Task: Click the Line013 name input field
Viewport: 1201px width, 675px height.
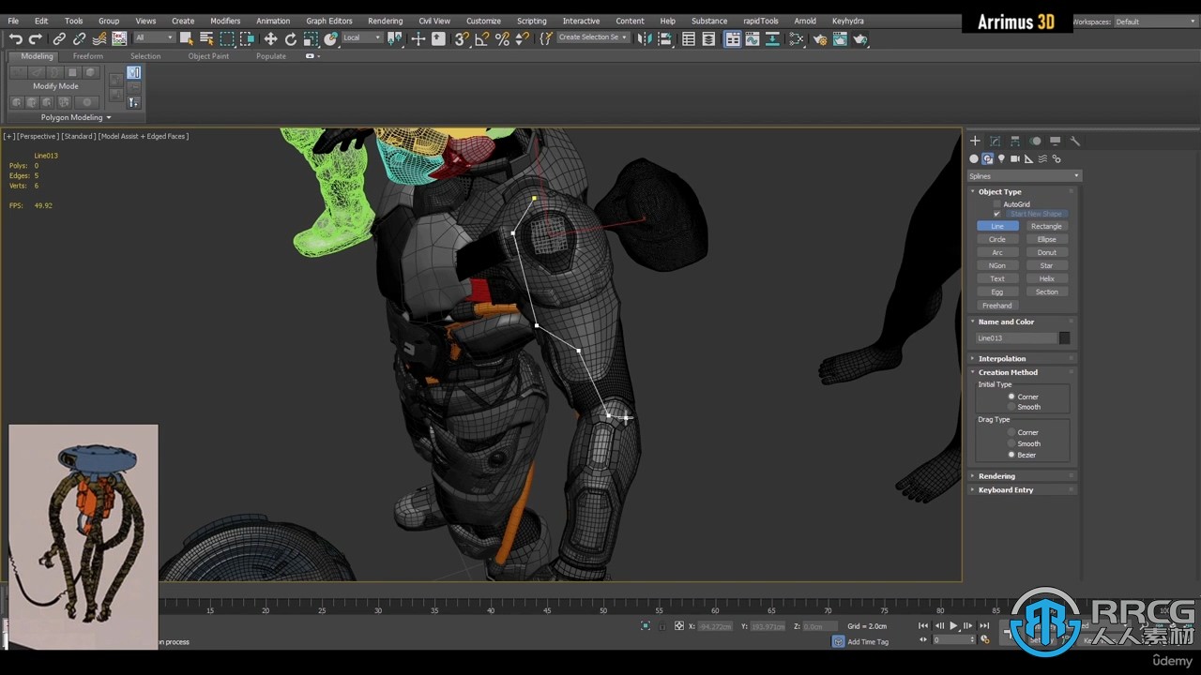Action: tap(1016, 337)
